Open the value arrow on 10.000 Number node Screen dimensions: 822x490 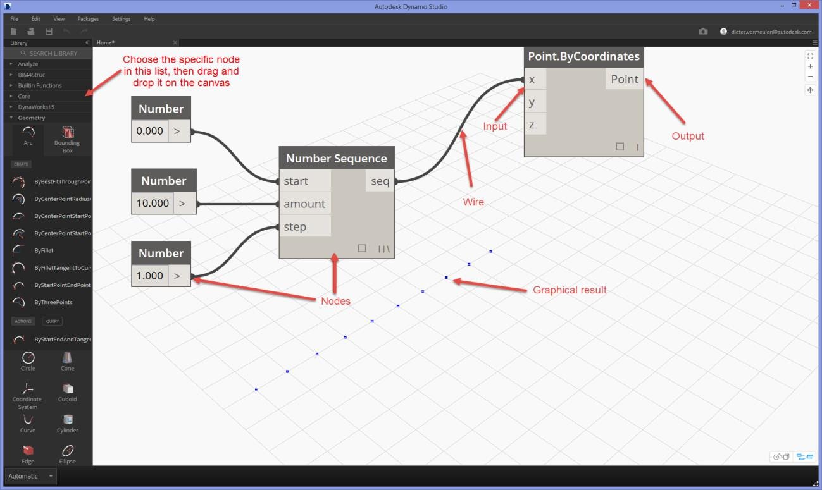(x=184, y=204)
